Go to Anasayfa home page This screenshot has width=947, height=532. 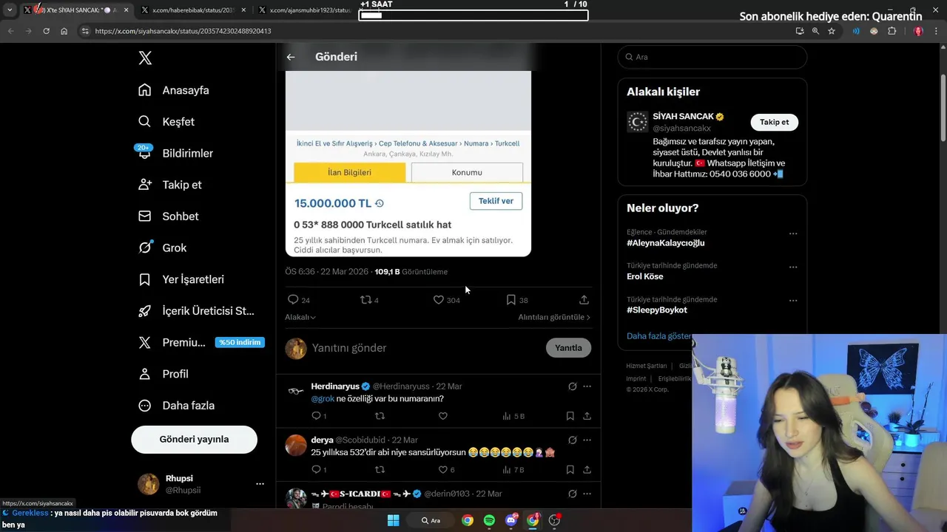174,90
